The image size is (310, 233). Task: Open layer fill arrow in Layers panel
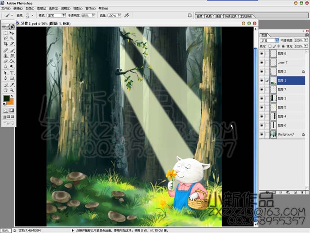[306, 46]
